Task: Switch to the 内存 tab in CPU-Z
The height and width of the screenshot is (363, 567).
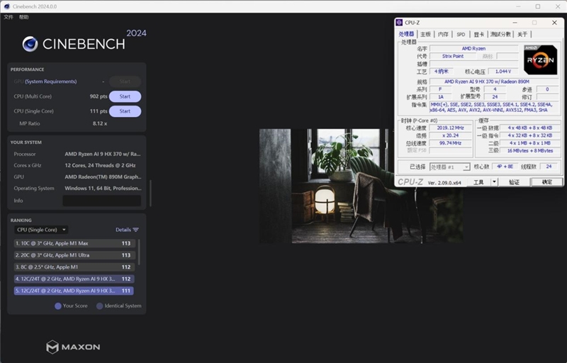Action: pos(443,34)
